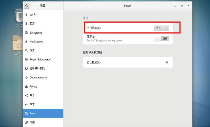
Task: Click the Wi-Fi signal icon in sidebar
Action: coord(26,15)
